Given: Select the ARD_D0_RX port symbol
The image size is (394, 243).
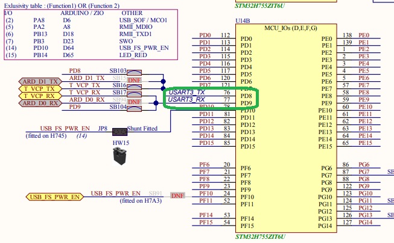Looking at the screenshot, I should pos(40,103).
